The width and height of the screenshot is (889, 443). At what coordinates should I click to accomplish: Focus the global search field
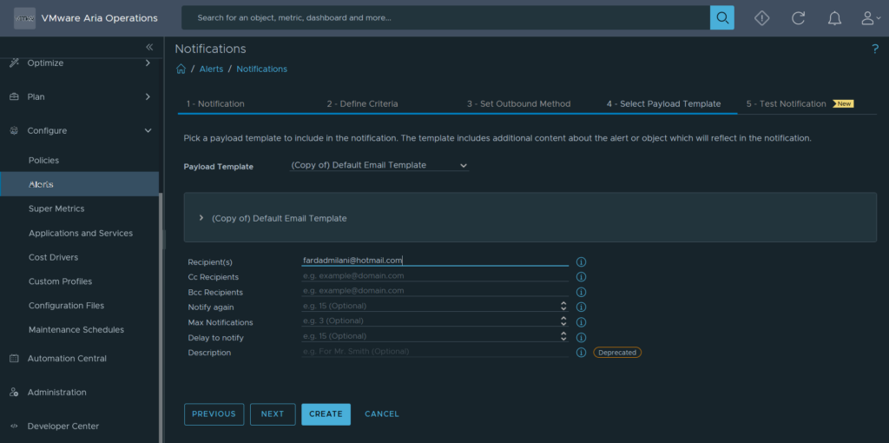tap(445, 17)
